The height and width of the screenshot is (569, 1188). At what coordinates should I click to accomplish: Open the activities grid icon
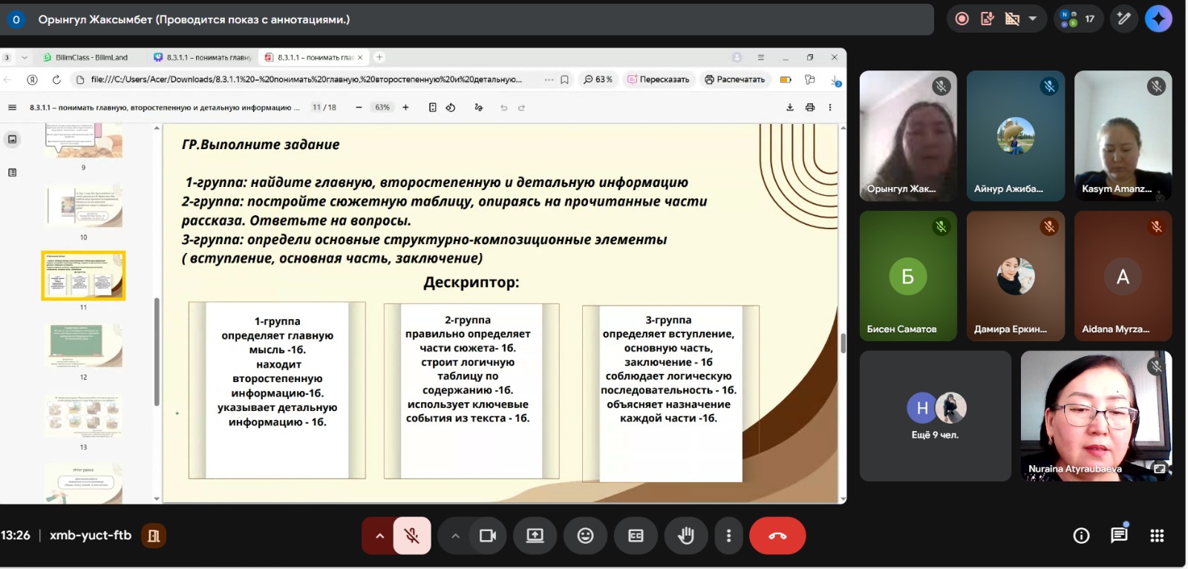(x=1157, y=536)
